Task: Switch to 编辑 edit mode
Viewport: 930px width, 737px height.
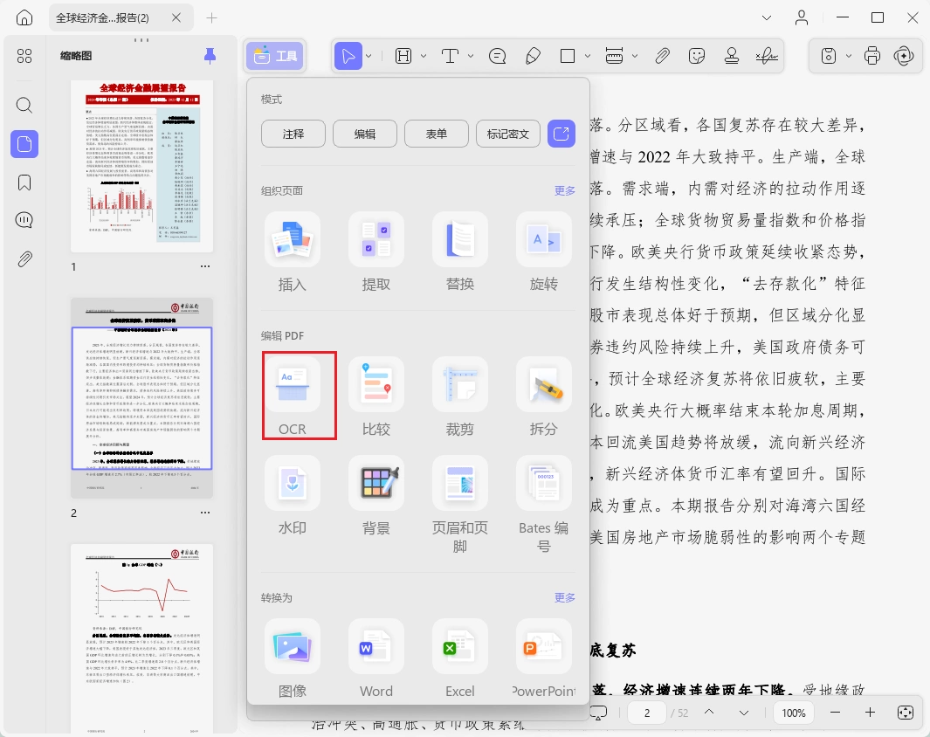Action: tap(365, 134)
